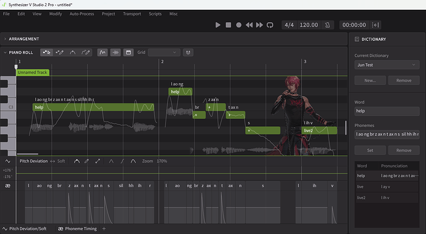Click the New... dictionary button
The image size is (426, 234).
[x=370, y=81]
